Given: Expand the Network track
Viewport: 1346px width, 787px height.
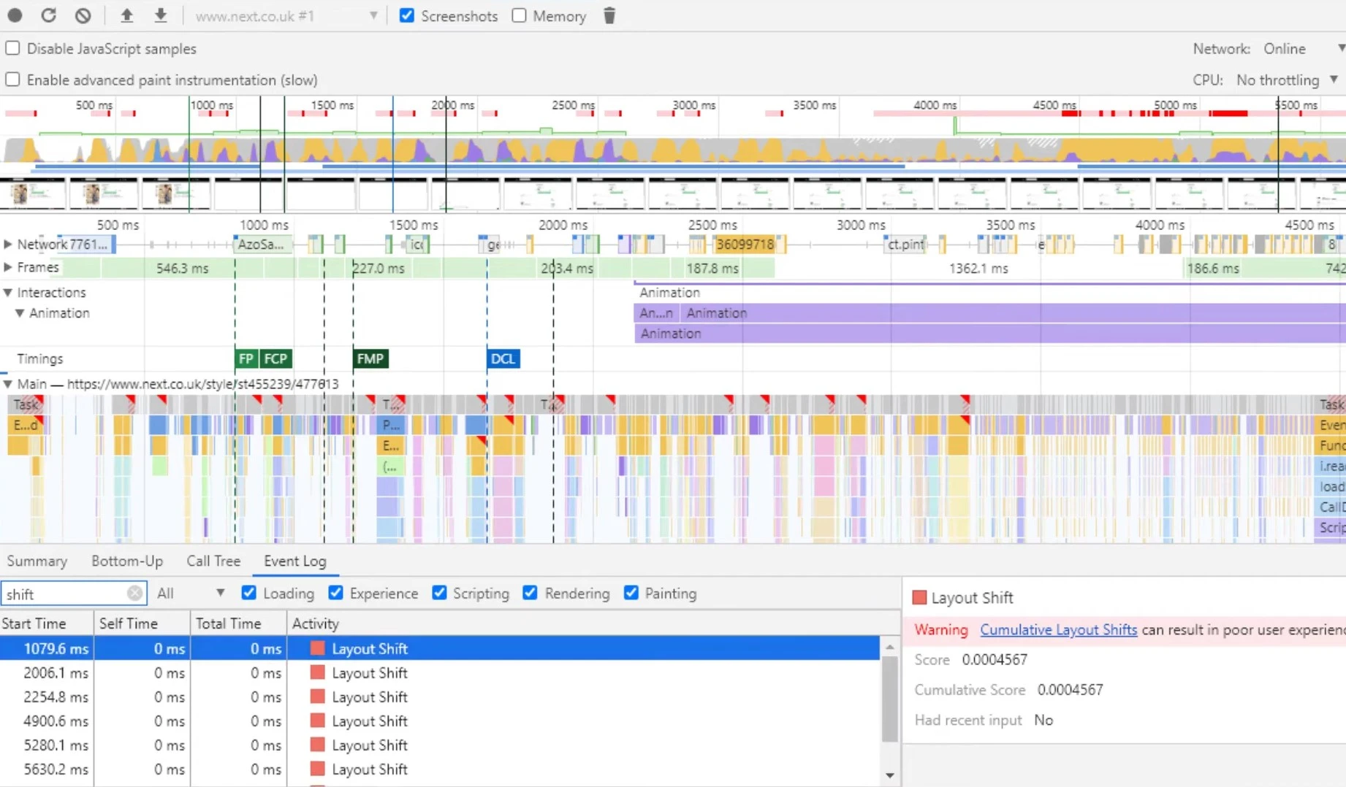Looking at the screenshot, I should [x=8, y=244].
